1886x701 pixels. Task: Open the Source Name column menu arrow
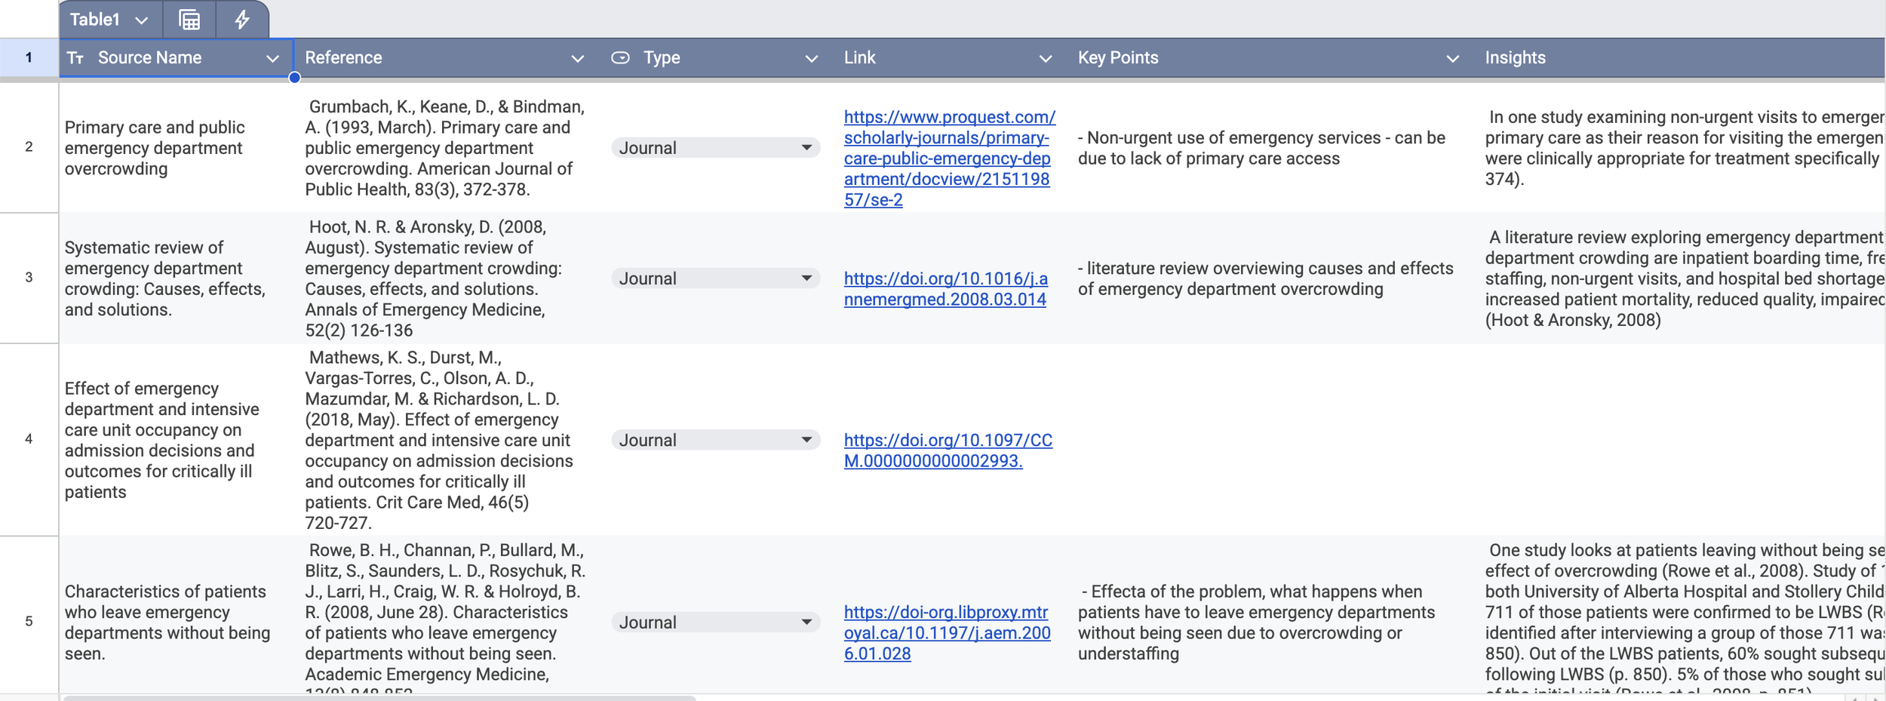[272, 59]
